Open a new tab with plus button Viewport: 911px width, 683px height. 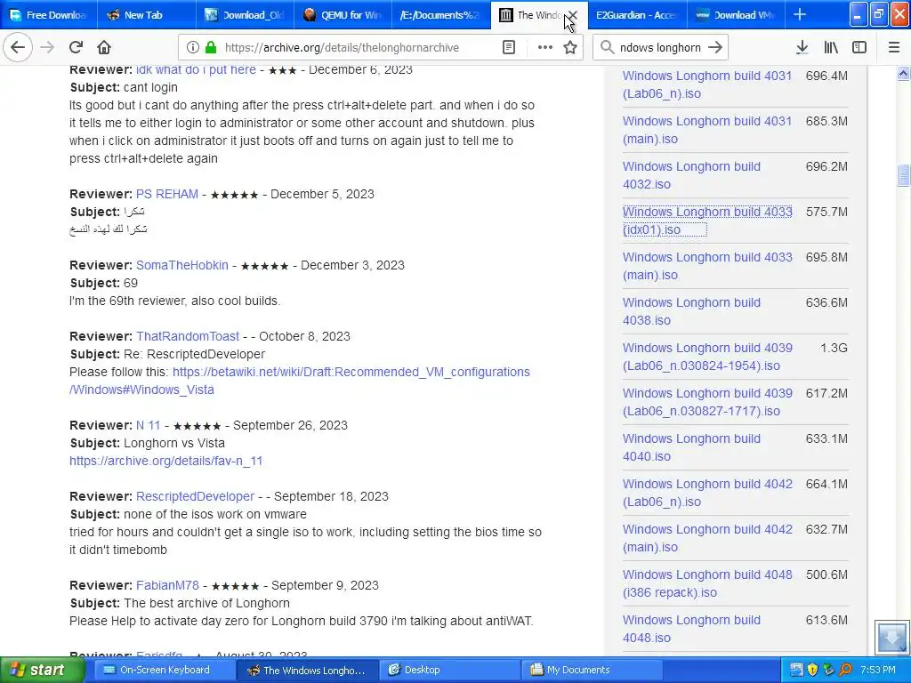click(x=800, y=15)
